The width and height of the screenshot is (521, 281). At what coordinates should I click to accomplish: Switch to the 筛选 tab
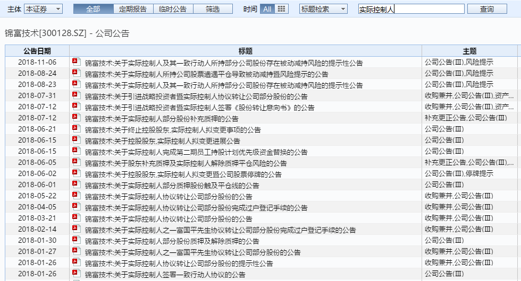(x=213, y=9)
